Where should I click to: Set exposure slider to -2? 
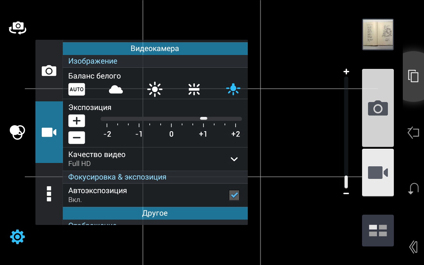pyautogui.click(x=107, y=119)
